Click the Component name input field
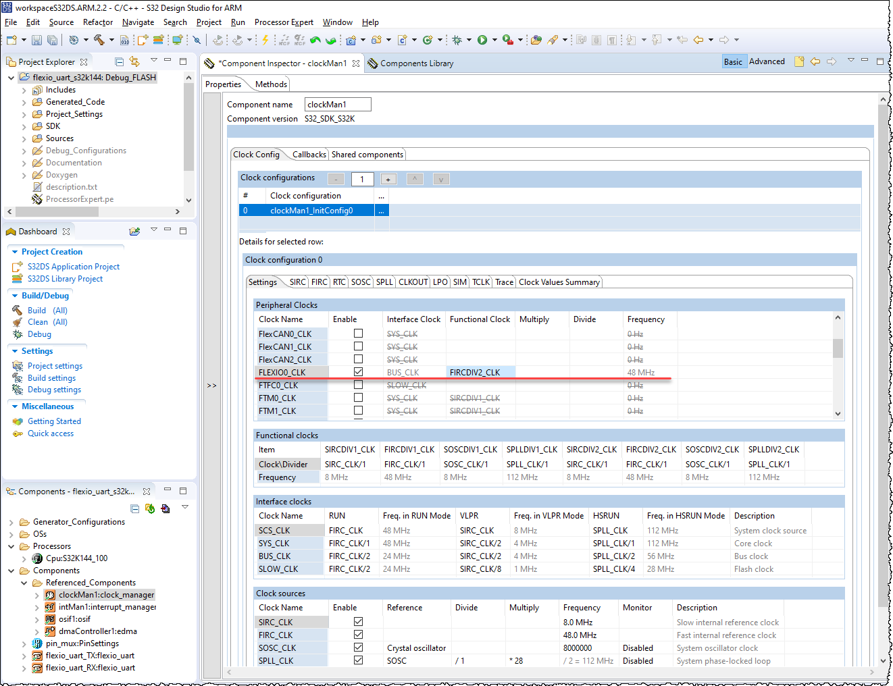This screenshot has width=893, height=686. [338, 104]
